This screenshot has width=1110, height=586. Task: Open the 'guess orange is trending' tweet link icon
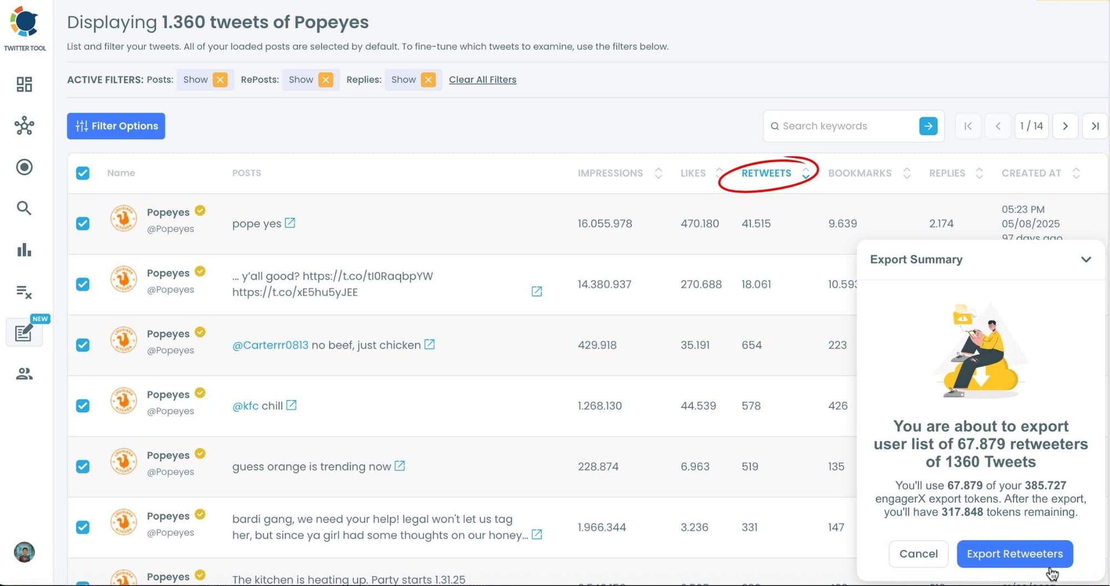tap(400, 466)
